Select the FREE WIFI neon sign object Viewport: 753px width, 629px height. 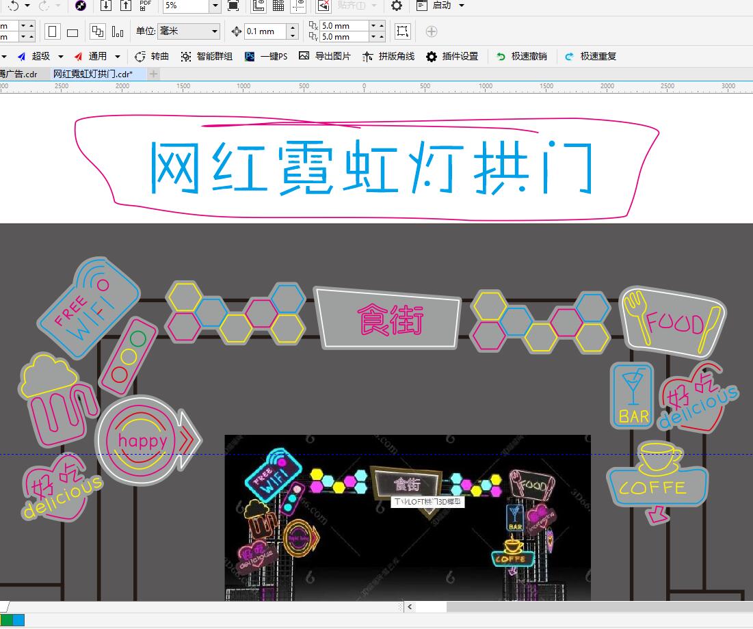(x=90, y=307)
